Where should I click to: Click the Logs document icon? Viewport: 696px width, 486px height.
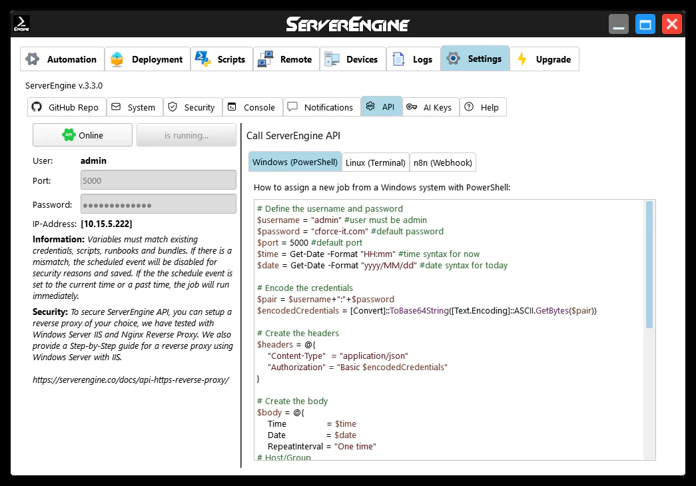click(399, 59)
